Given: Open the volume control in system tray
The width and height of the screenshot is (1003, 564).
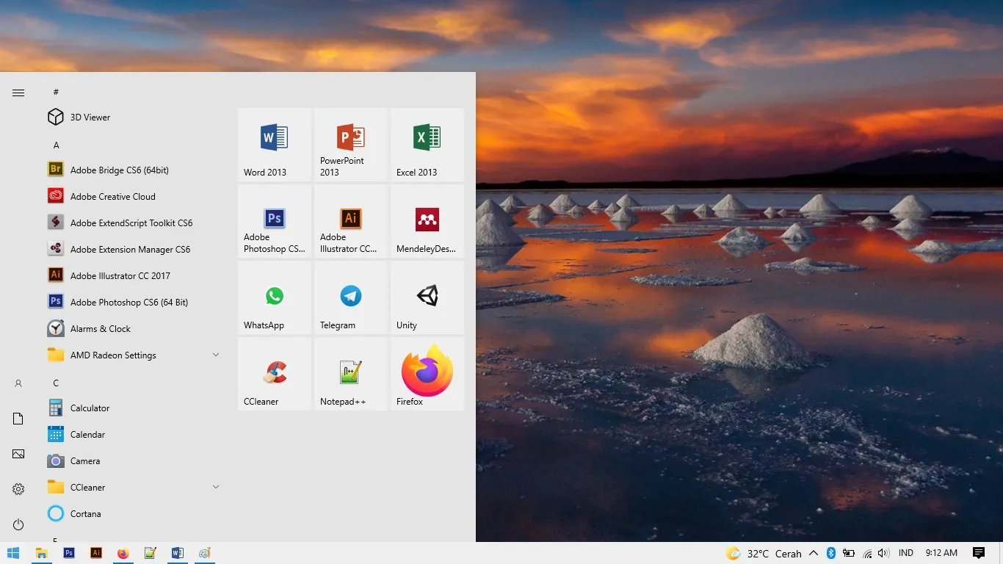Looking at the screenshot, I should [883, 553].
